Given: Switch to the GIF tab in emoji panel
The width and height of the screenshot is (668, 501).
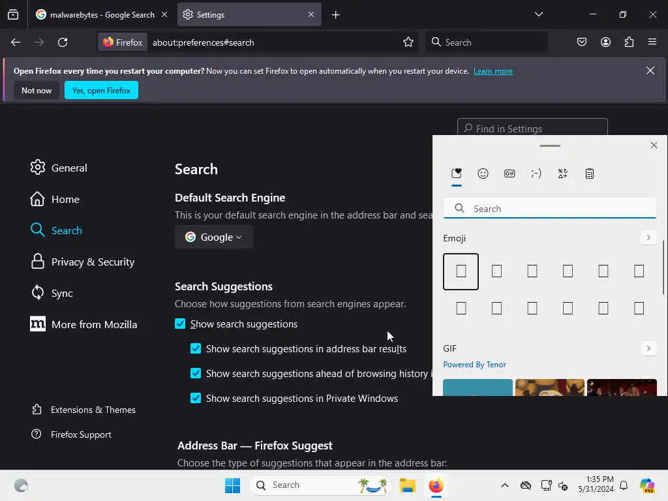Looking at the screenshot, I should [509, 174].
